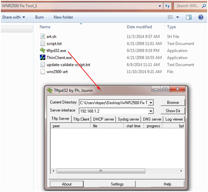Select the ThinClient.exe application icon
208x192 pixels.
pos(42,57)
